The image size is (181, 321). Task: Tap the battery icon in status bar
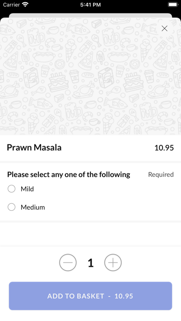coord(173,5)
